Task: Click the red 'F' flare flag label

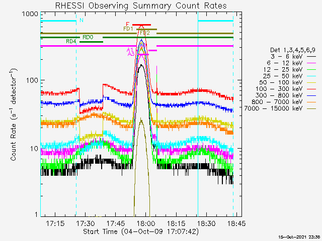Action: 128,25
